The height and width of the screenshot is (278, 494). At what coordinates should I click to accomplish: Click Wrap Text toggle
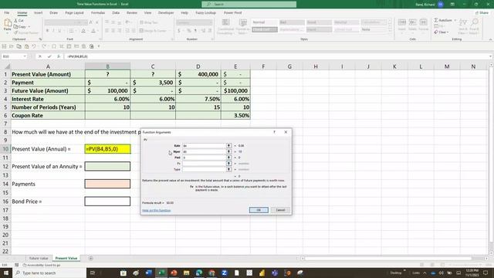pyautogui.click(x=149, y=22)
